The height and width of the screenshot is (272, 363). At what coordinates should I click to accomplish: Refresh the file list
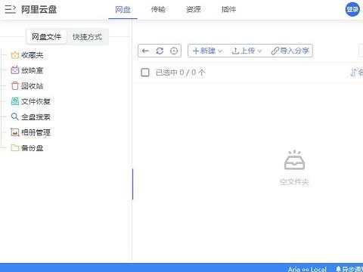[160, 51]
